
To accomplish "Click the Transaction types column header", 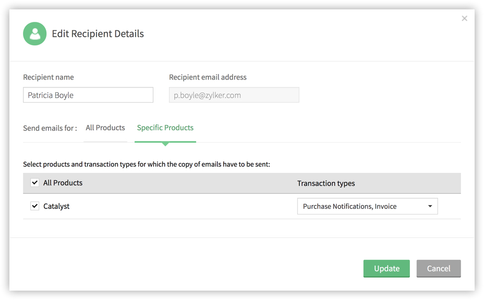I will (326, 183).
